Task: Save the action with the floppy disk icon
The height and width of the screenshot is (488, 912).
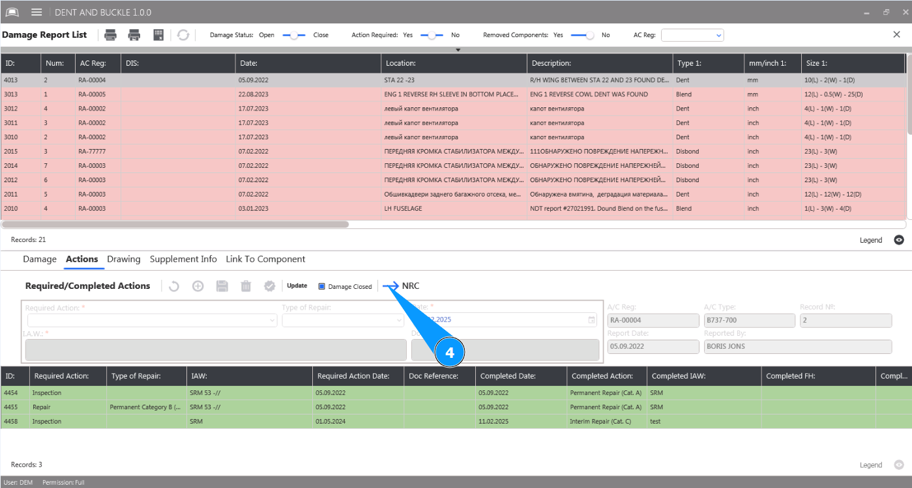Action: point(222,286)
